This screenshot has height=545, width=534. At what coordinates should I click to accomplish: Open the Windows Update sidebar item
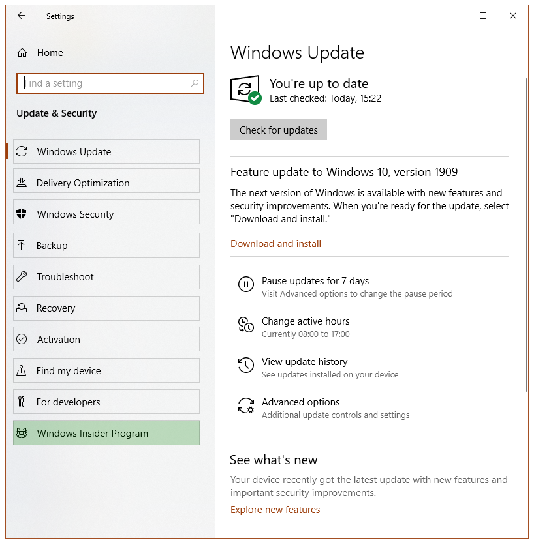click(106, 151)
